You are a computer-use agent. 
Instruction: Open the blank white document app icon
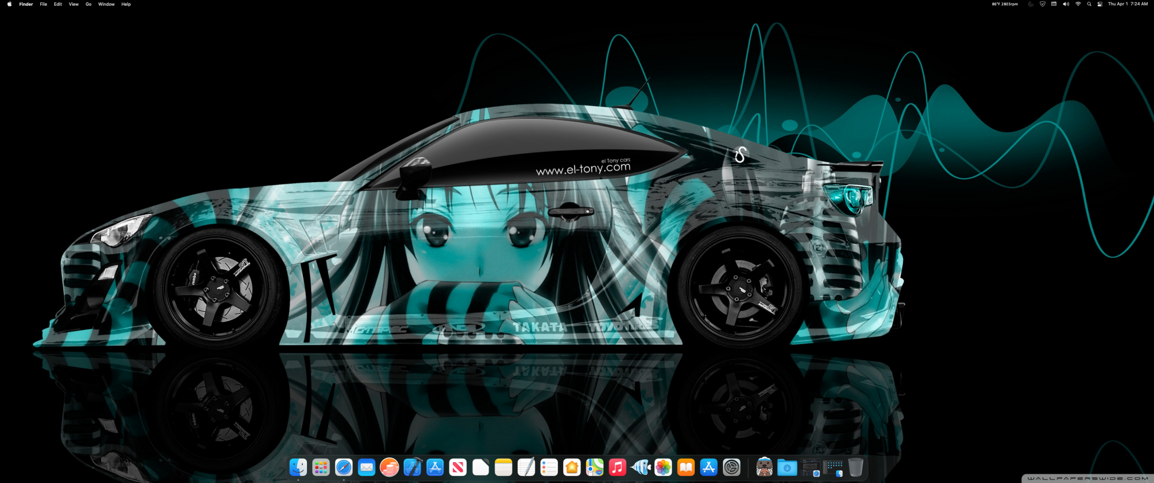481,467
